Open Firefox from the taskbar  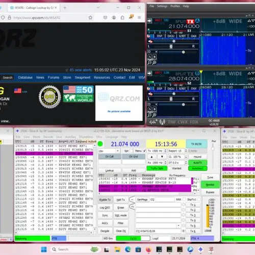point(148,249)
